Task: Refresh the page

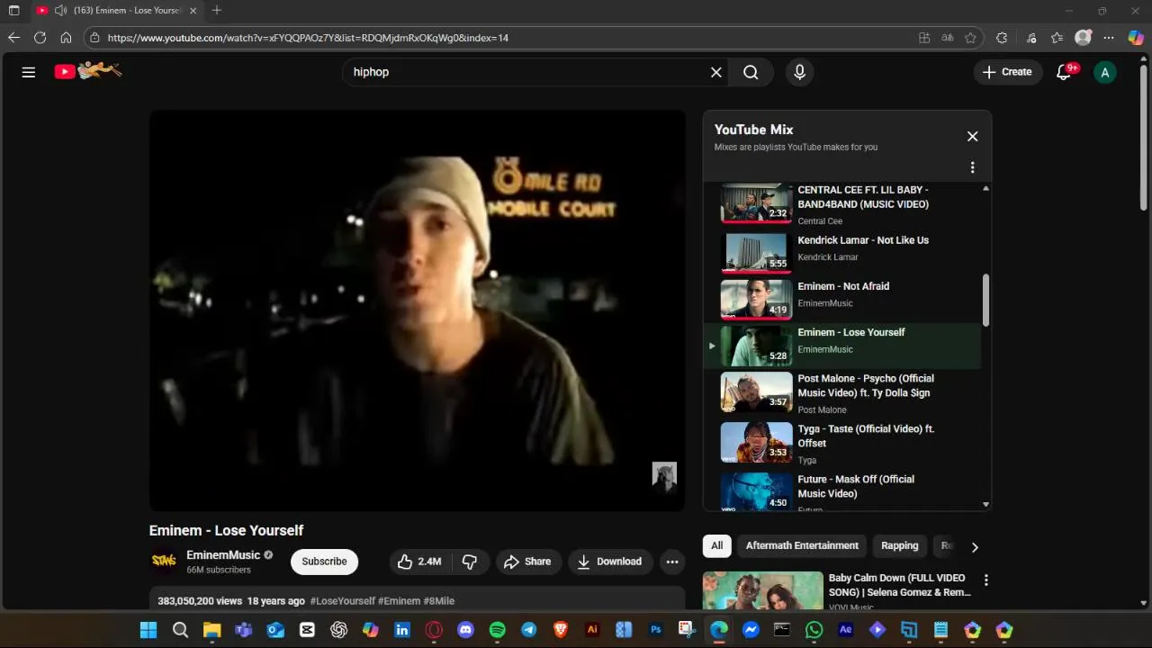Action: (40, 38)
